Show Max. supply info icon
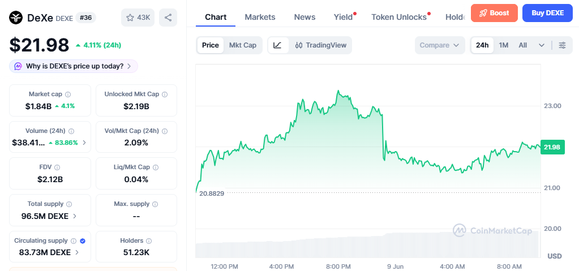Screen dimensions: 579x271 click(155, 204)
